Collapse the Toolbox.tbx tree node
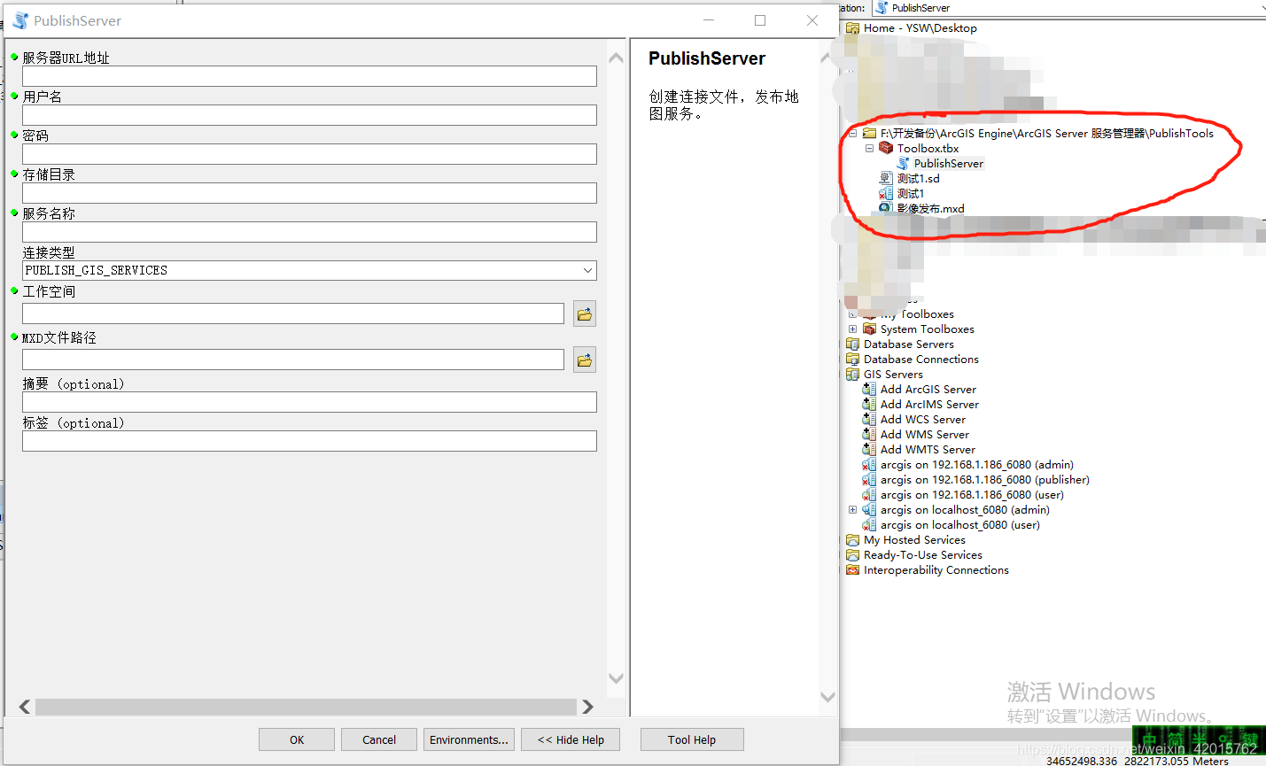 pyautogui.click(x=869, y=148)
